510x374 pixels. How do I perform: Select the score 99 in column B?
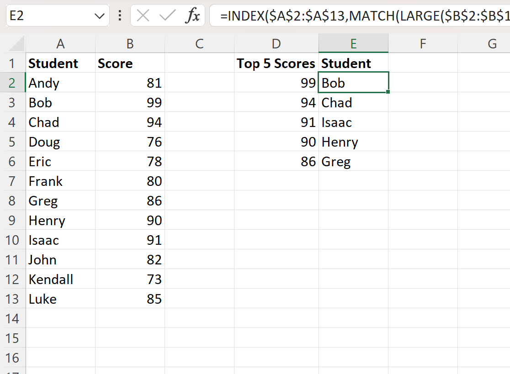click(130, 102)
